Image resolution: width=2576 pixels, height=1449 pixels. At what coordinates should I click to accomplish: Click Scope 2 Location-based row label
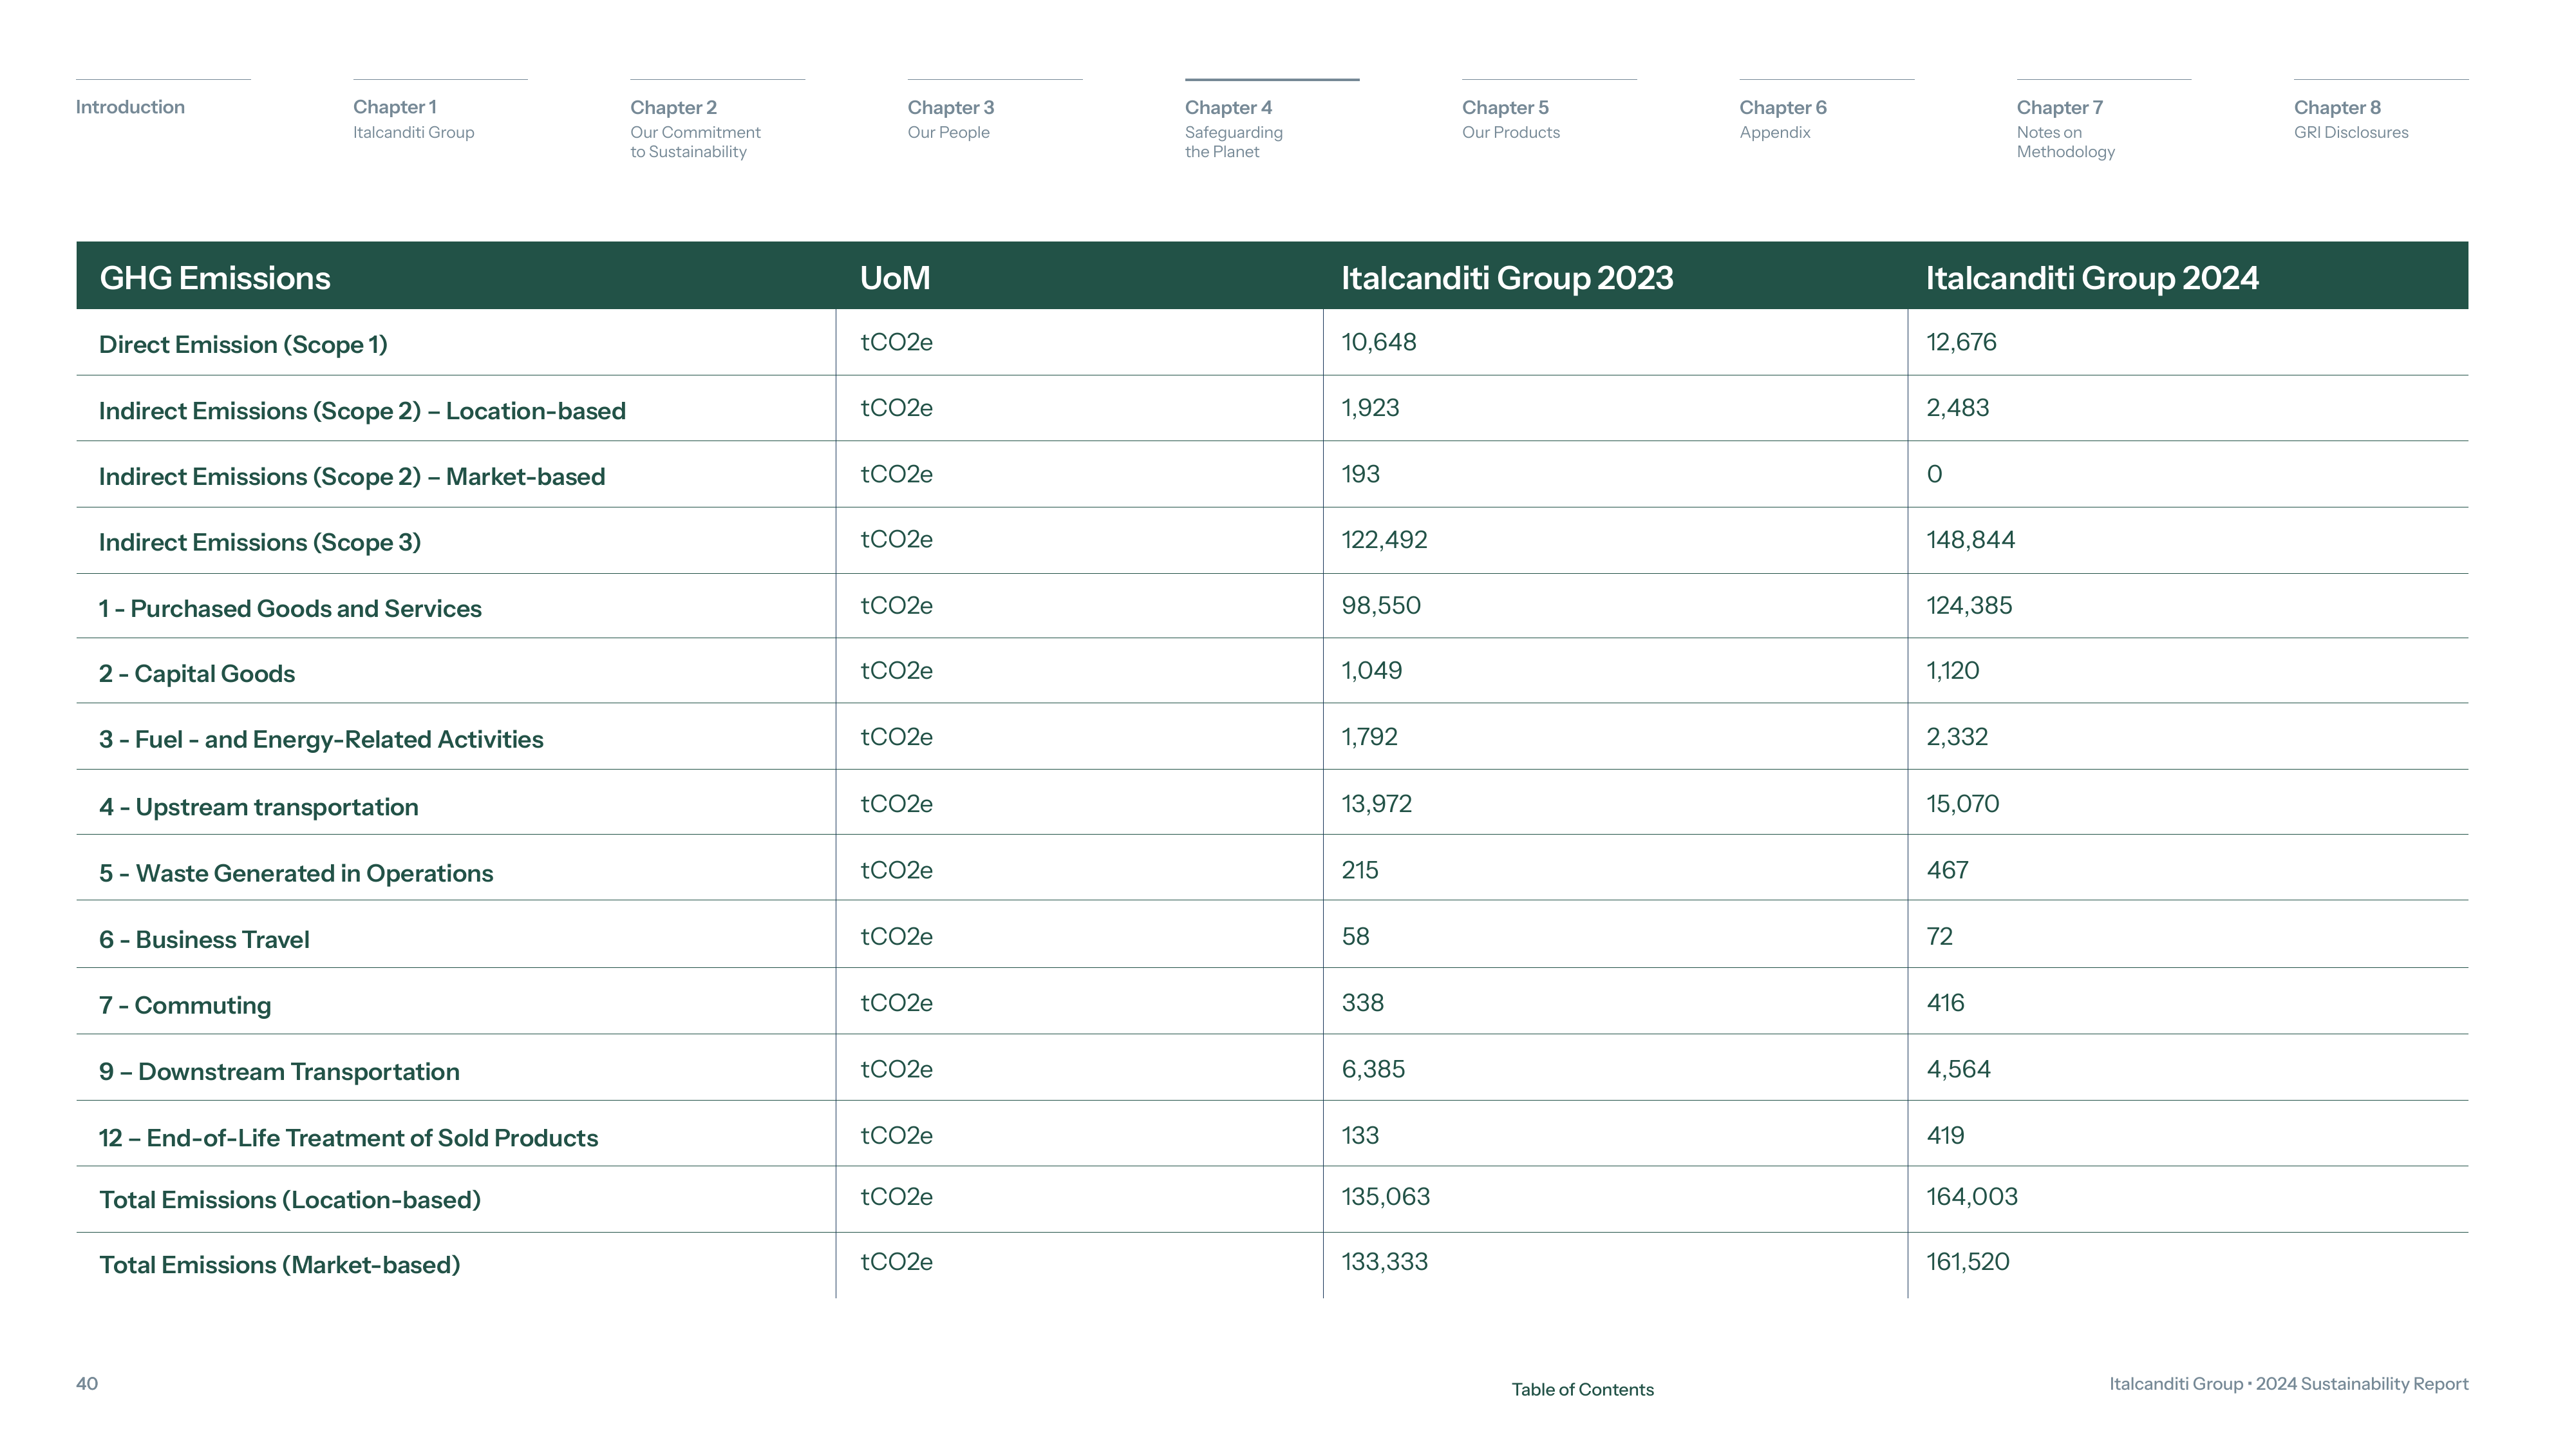pos(362,411)
